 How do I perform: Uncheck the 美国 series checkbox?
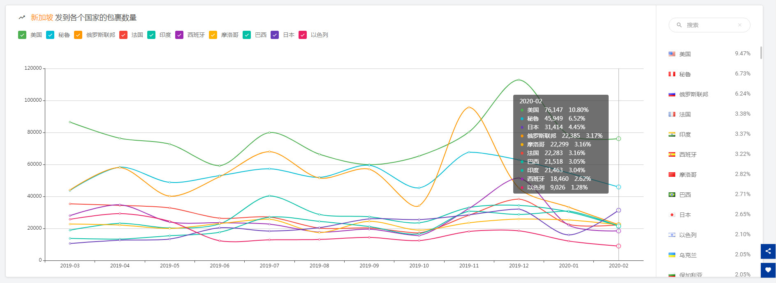point(22,35)
